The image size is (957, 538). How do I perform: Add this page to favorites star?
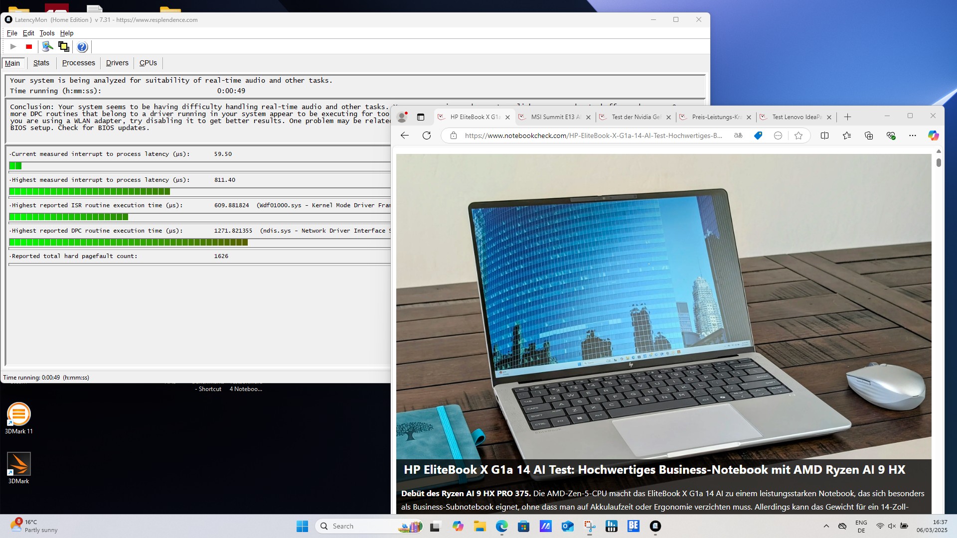(x=798, y=135)
